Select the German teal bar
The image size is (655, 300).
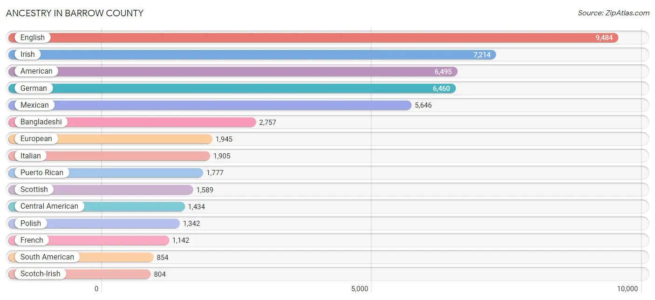click(232, 89)
